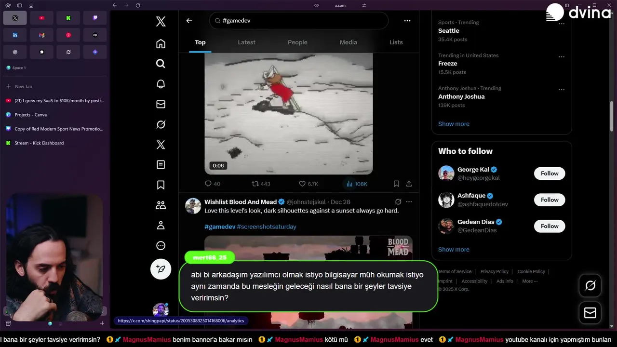Open more options for Anthony Joshua trend
Screen dimensions: 617x347
562,90
